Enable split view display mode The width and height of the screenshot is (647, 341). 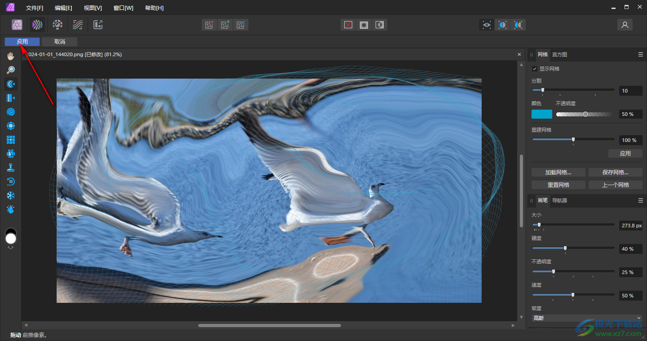[502, 25]
